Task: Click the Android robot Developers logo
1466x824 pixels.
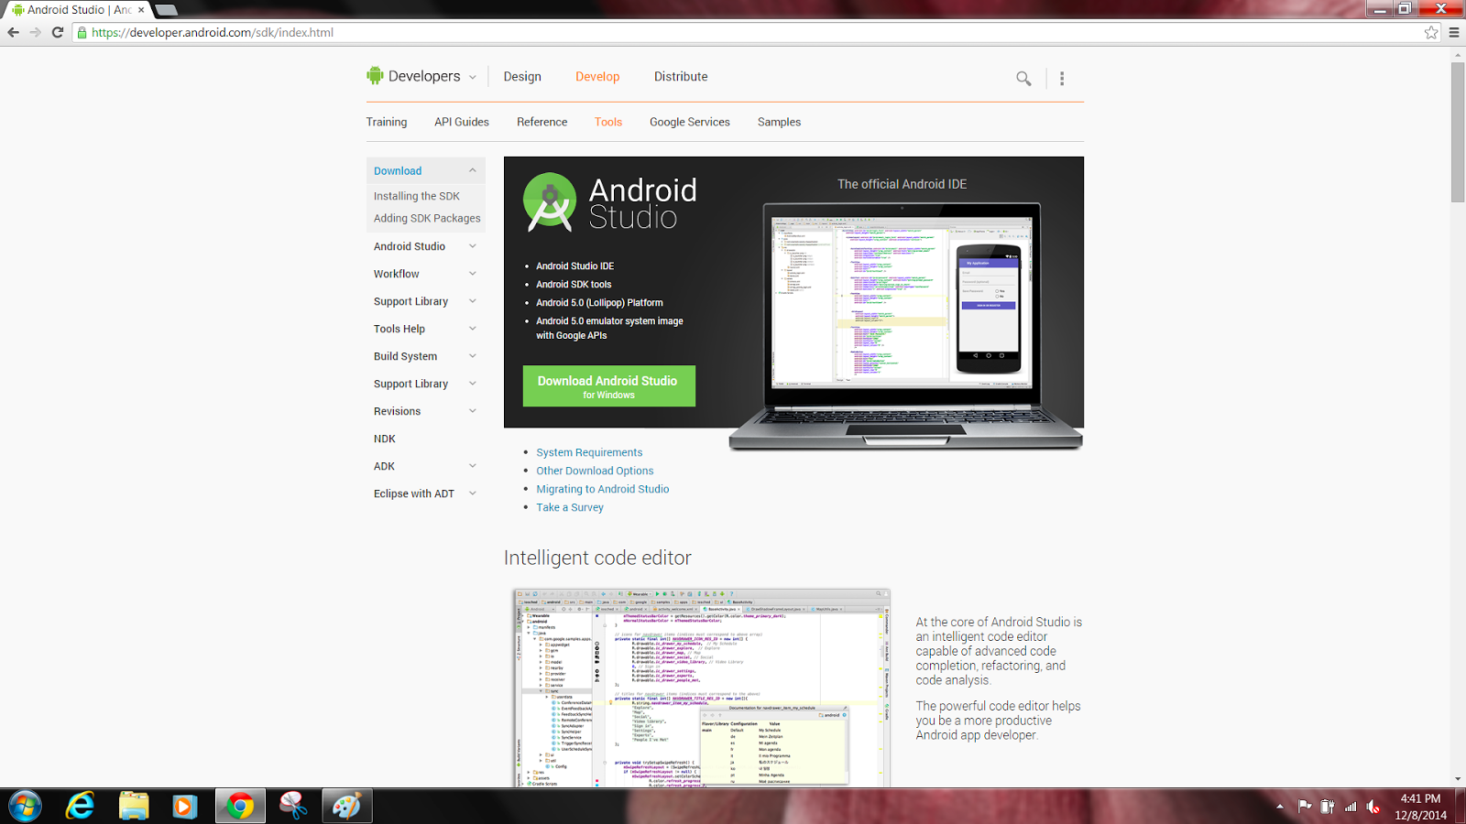Action: point(375,76)
